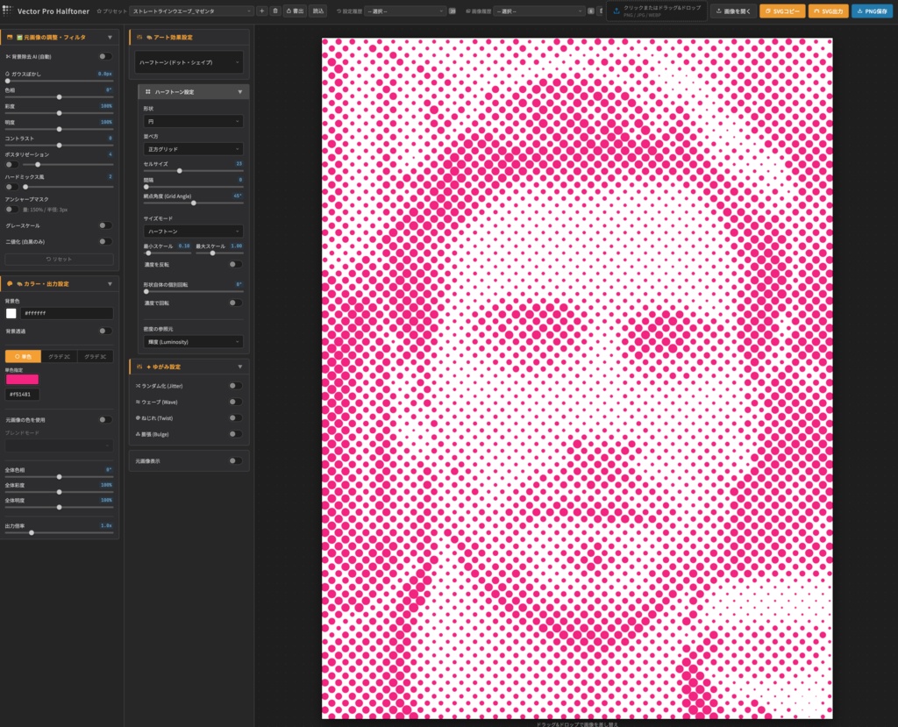Collapse the ゆがみ設定 section
The width and height of the screenshot is (898, 727).
240,367
